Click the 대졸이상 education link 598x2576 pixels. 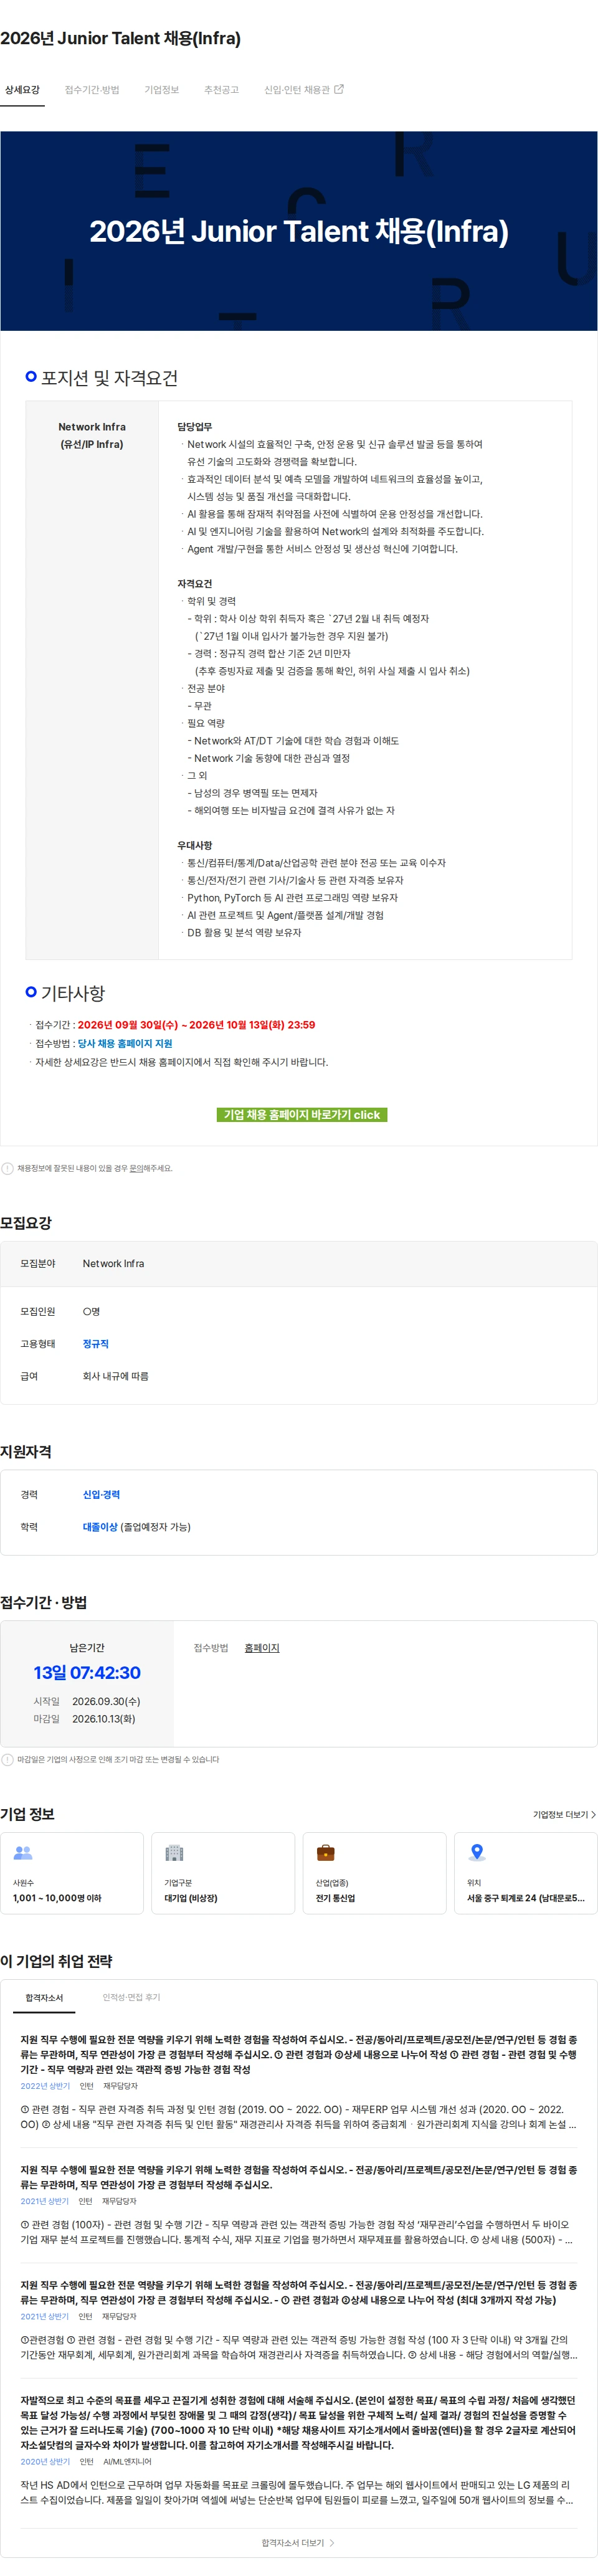click(x=100, y=1526)
